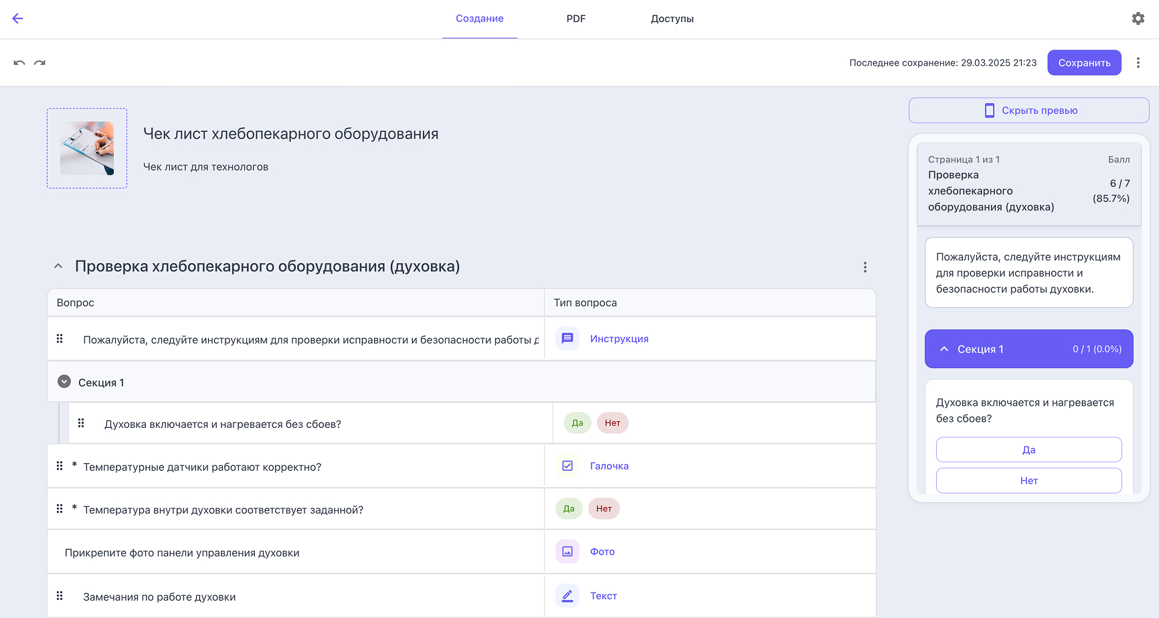The width and height of the screenshot is (1159, 618).
Task: Collapse Секция 1 in the question table
Action: [64, 381]
